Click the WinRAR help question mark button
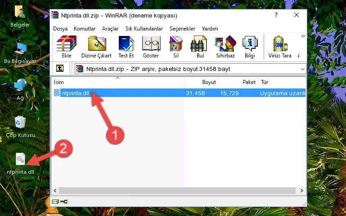 pos(276,15)
